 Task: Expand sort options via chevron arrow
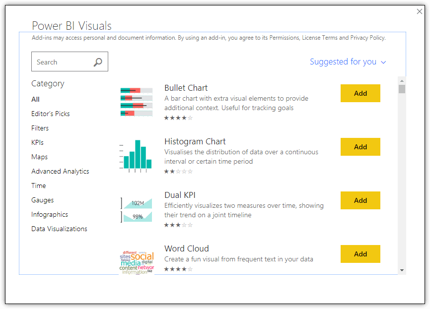[x=383, y=62]
